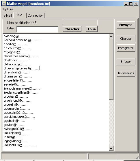This screenshot has width=140, height=161.
Task: Click the scrollbar up arrow
Action: [x=111, y=36]
